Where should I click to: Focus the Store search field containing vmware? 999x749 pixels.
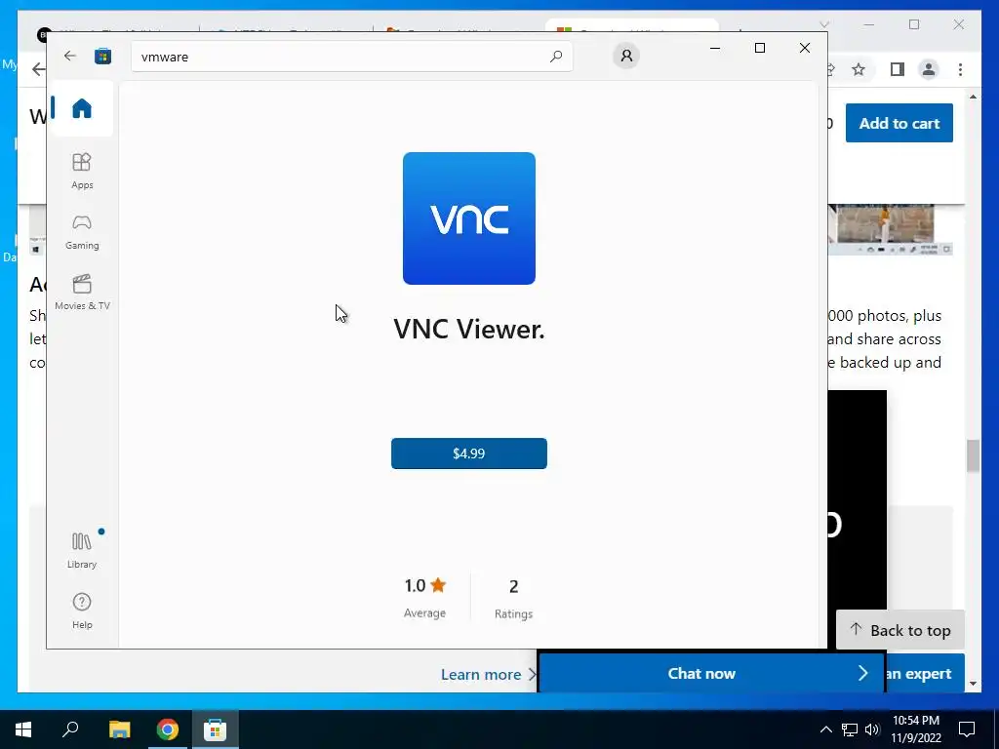(351, 57)
